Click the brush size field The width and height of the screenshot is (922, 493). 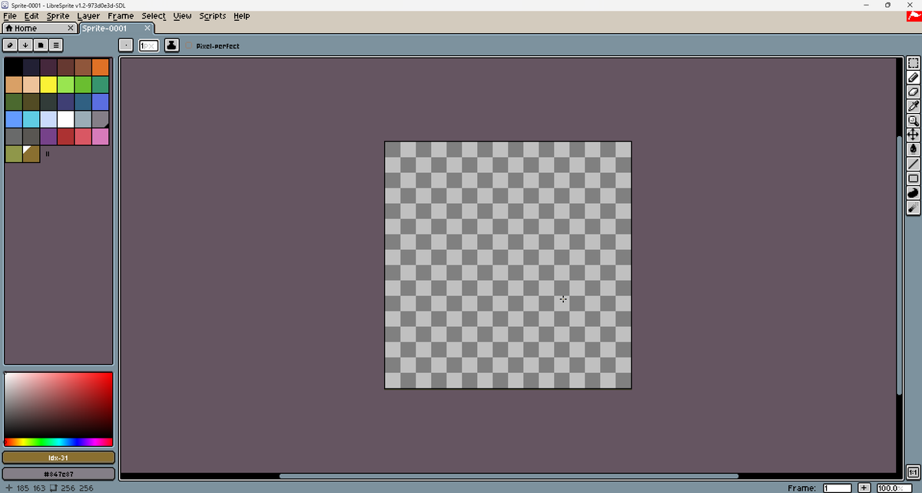[x=148, y=45]
